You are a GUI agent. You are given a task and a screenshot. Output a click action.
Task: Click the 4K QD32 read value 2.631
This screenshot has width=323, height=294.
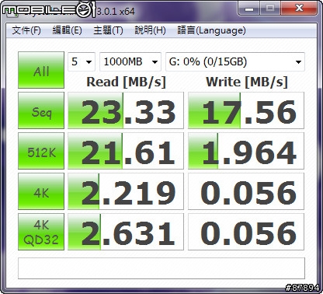[x=126, y=232]
